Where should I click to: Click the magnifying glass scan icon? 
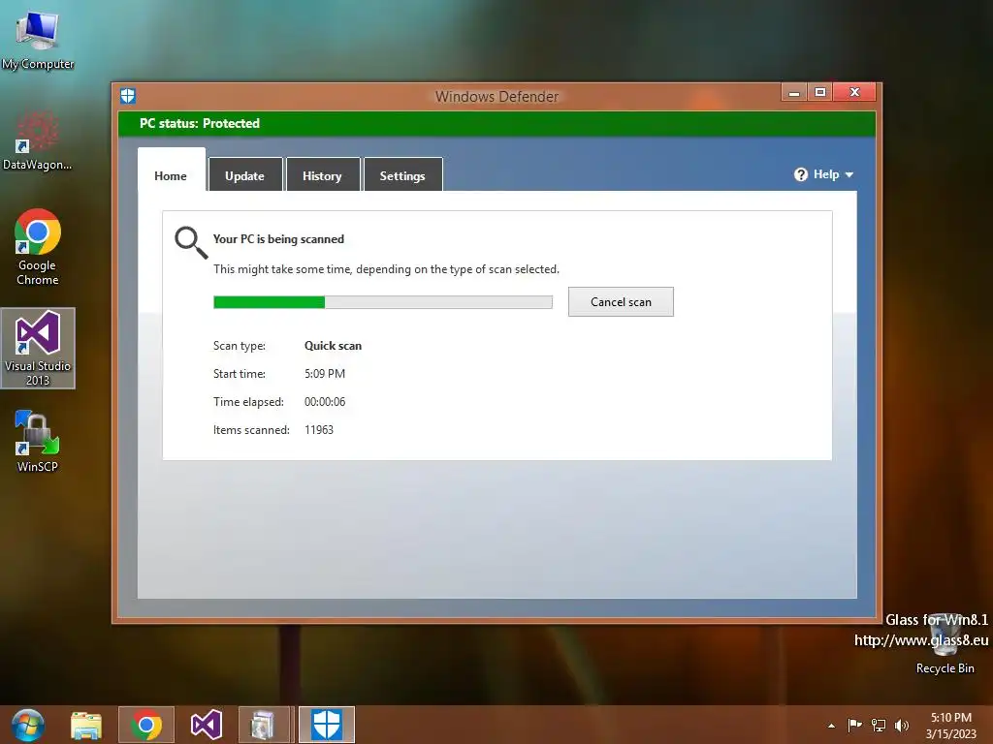click(191, 243)
